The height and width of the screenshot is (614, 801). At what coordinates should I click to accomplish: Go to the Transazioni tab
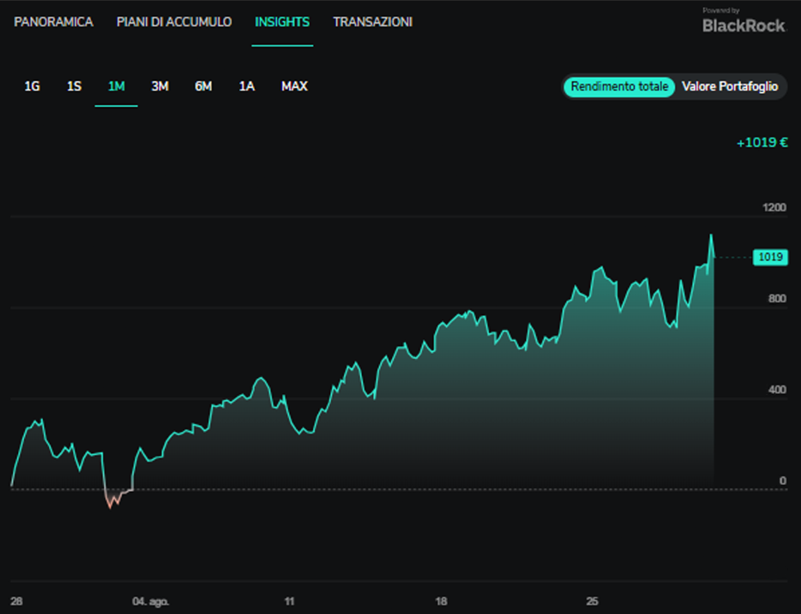coord(372,22)
